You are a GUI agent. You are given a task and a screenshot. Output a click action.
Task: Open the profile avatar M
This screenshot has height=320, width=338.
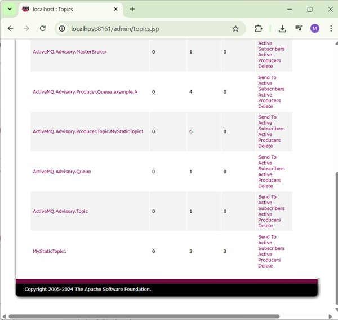[315, 28]
